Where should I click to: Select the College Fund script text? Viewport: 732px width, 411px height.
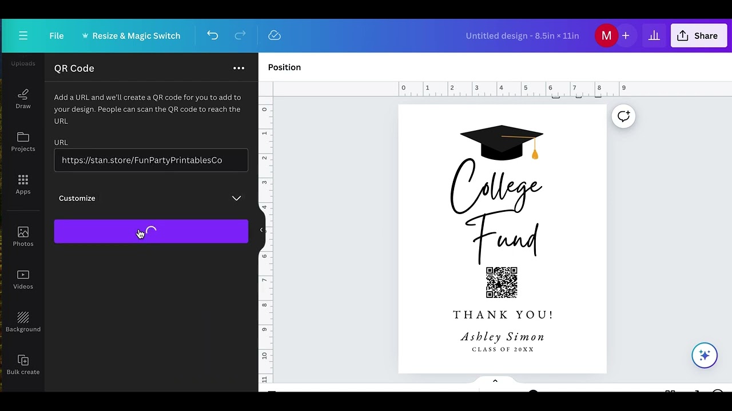click(496, 210)
